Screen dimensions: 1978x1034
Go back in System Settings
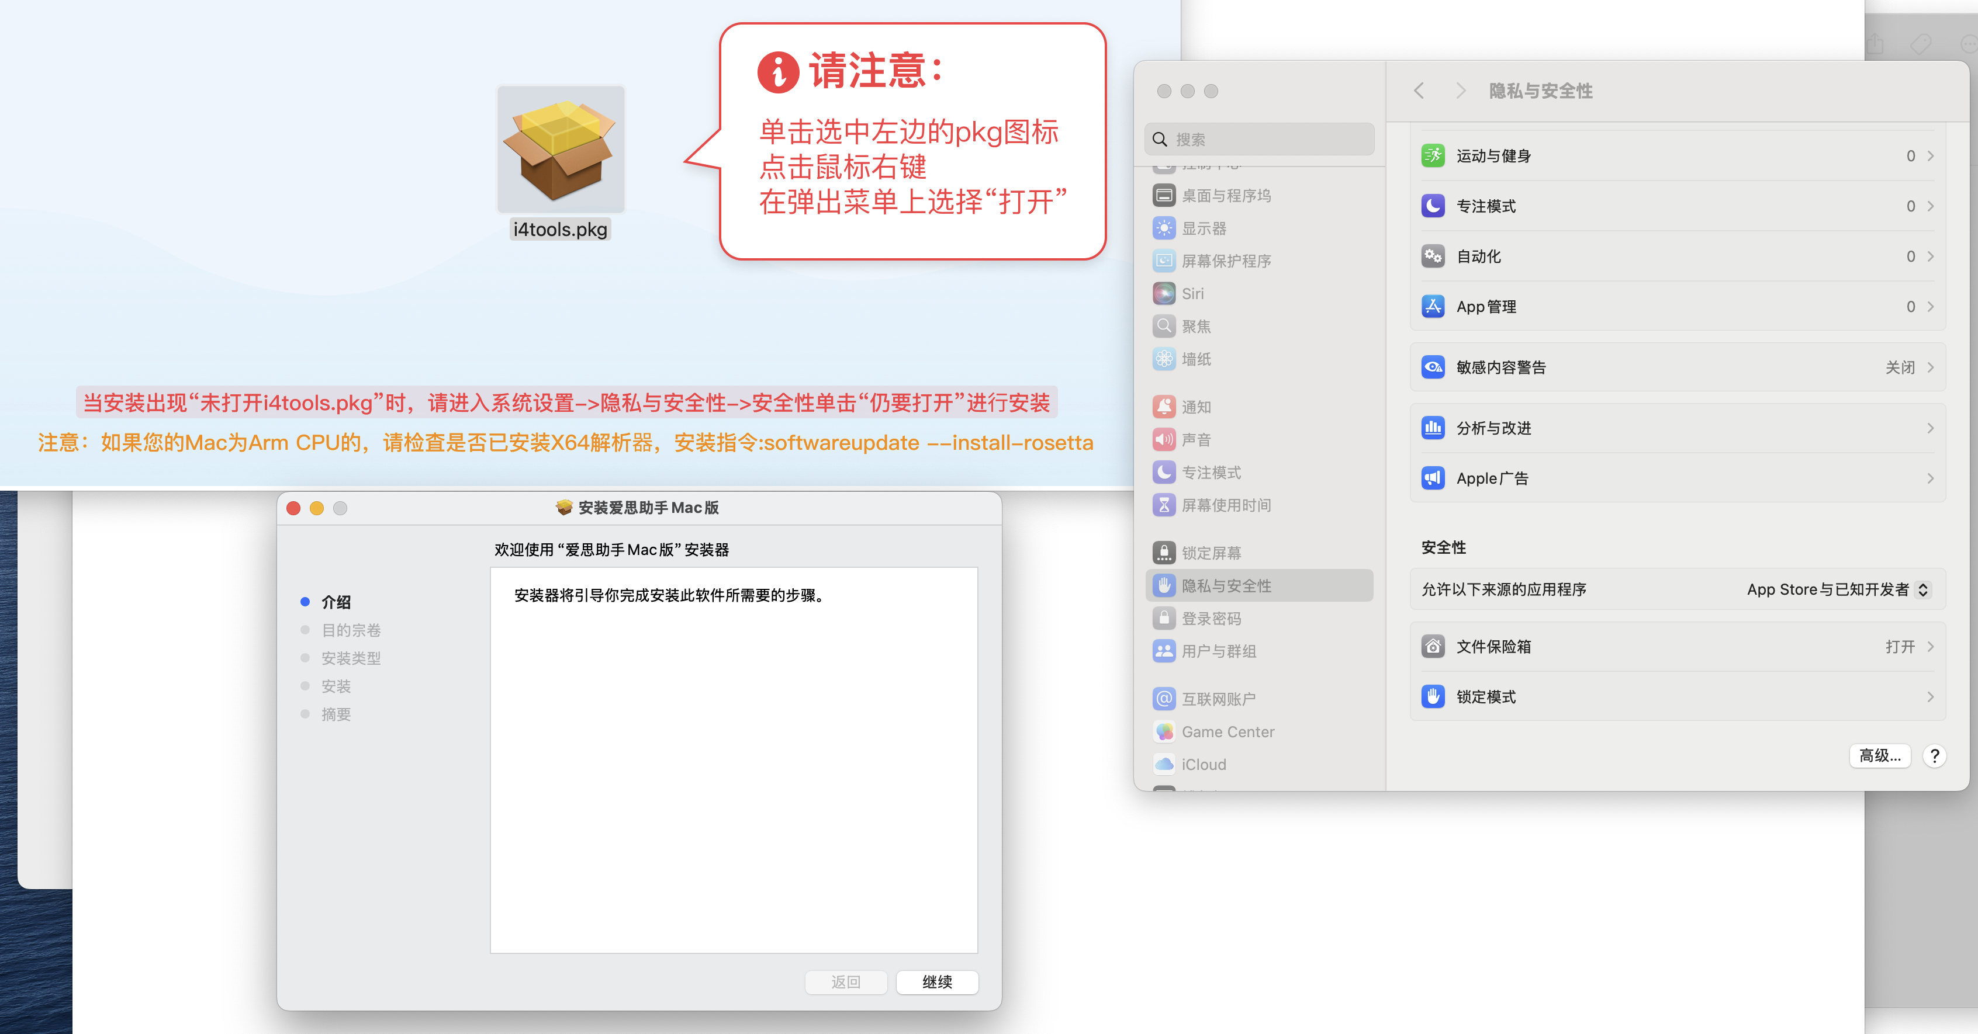[1419, 91]
